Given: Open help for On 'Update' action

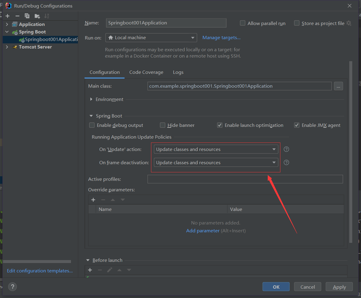Looking at the screenshot, I should 286,149.
